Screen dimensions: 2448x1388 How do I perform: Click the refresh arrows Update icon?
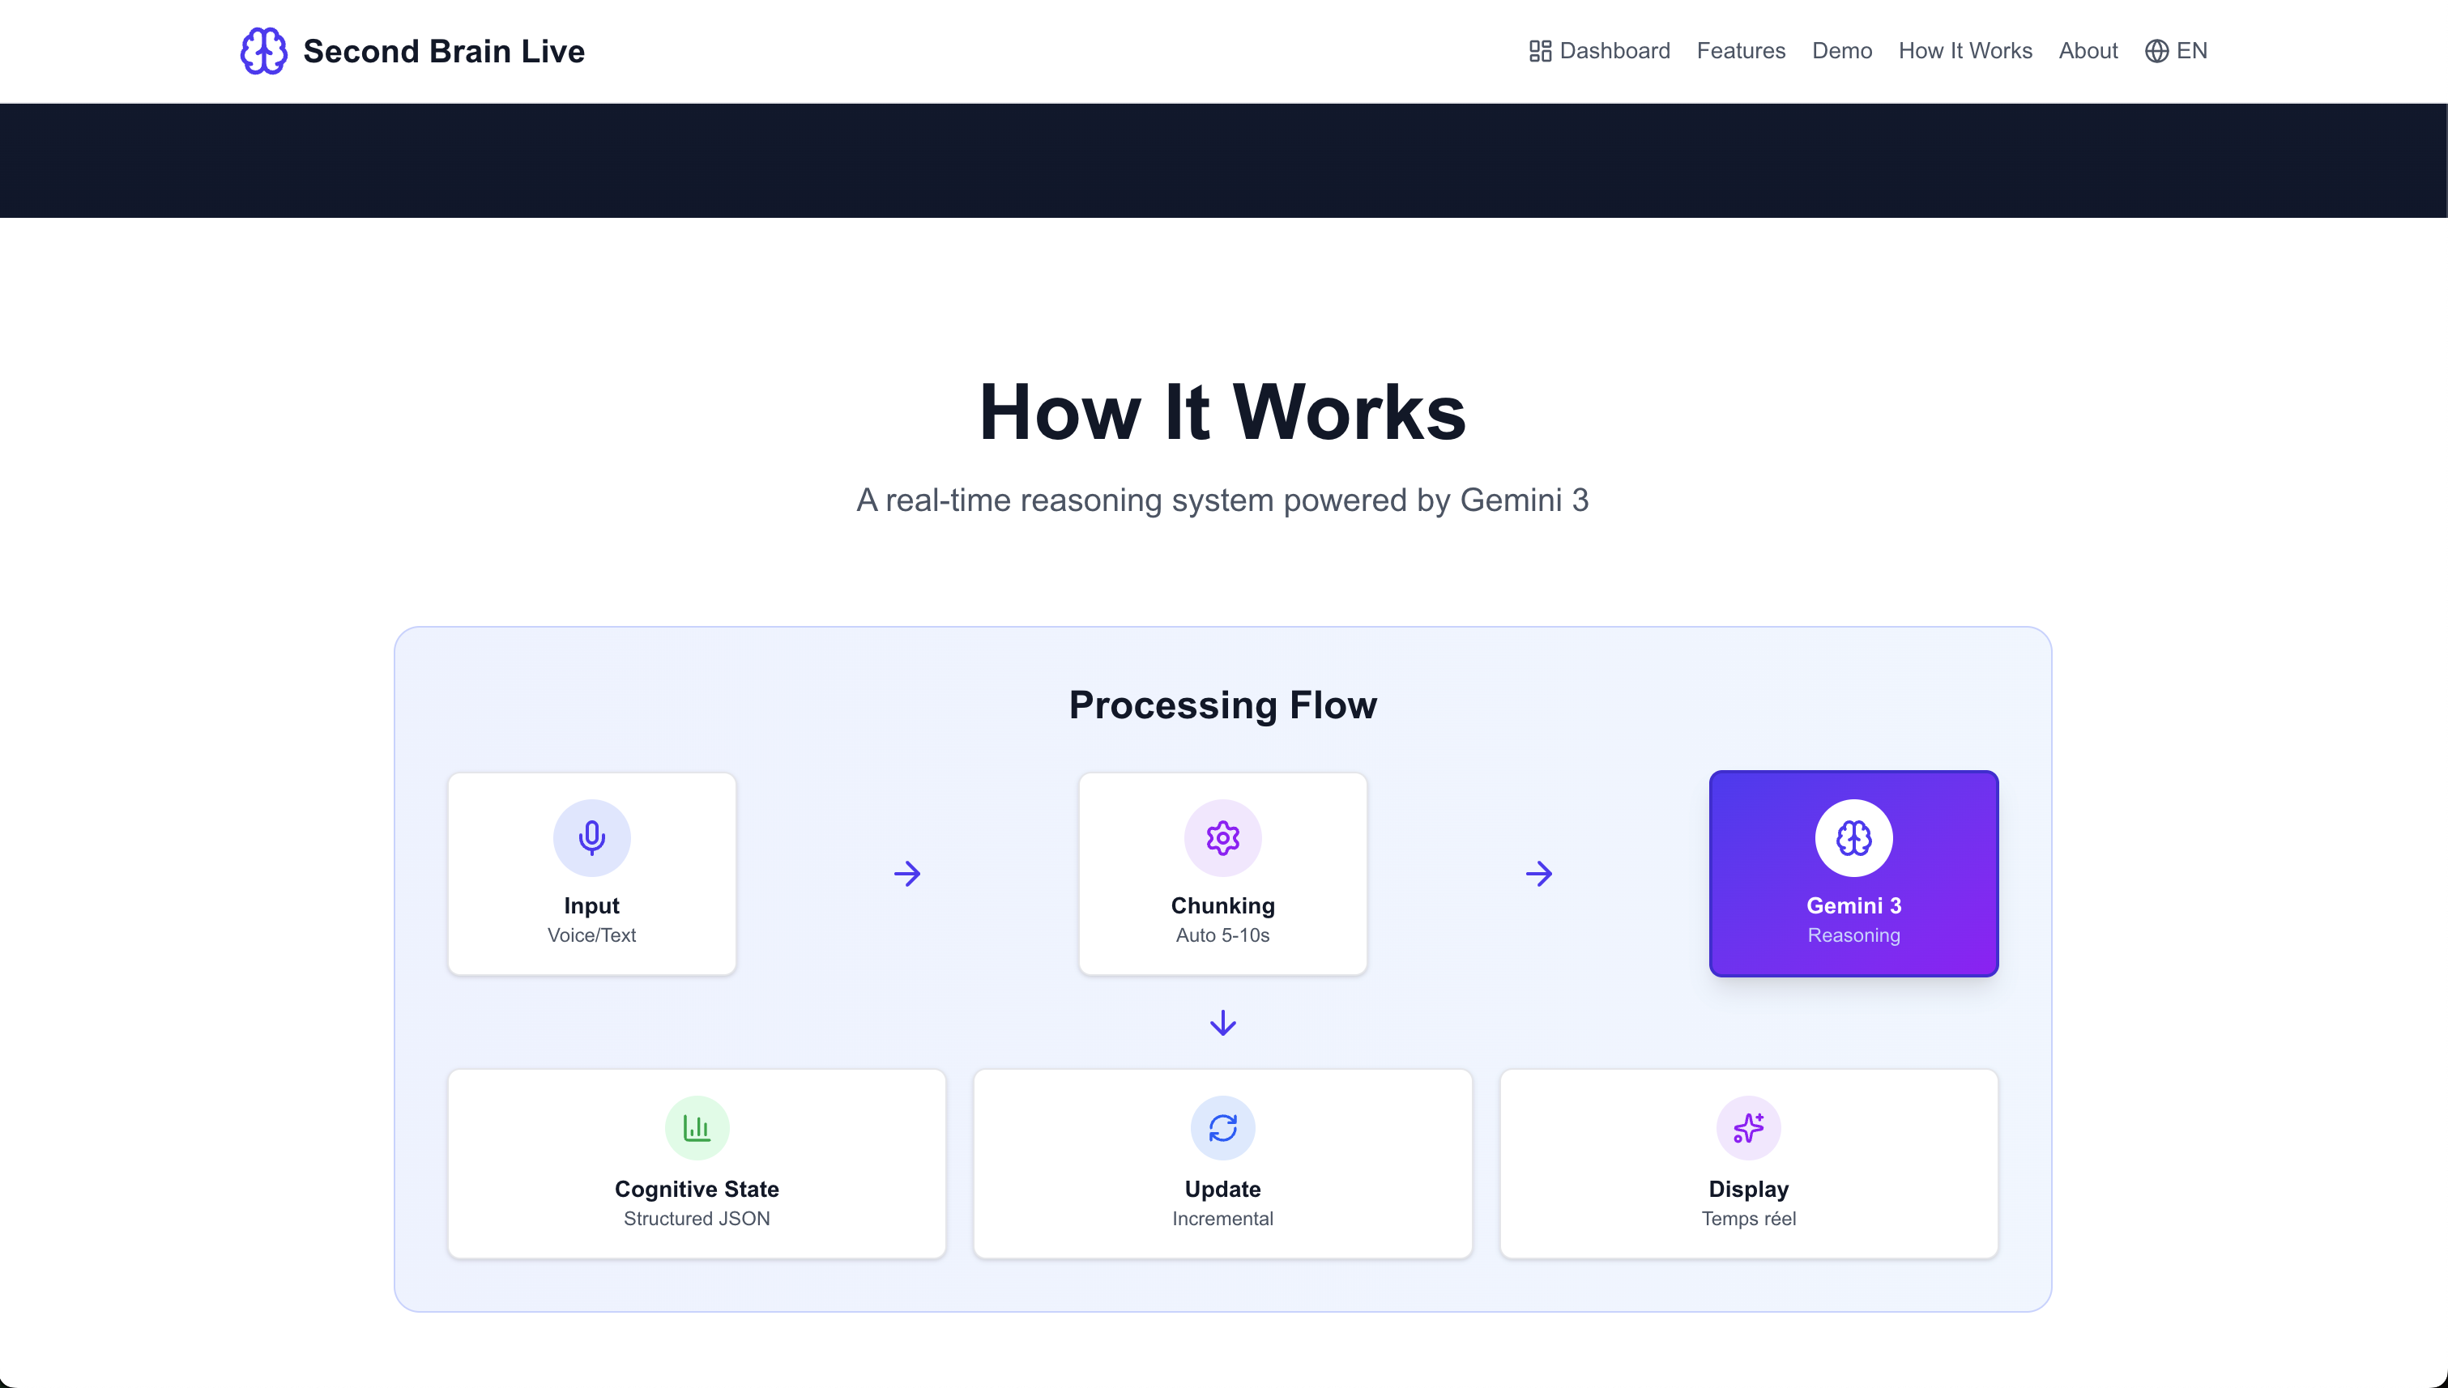pyautogui.click(x=1222, y=1128)
